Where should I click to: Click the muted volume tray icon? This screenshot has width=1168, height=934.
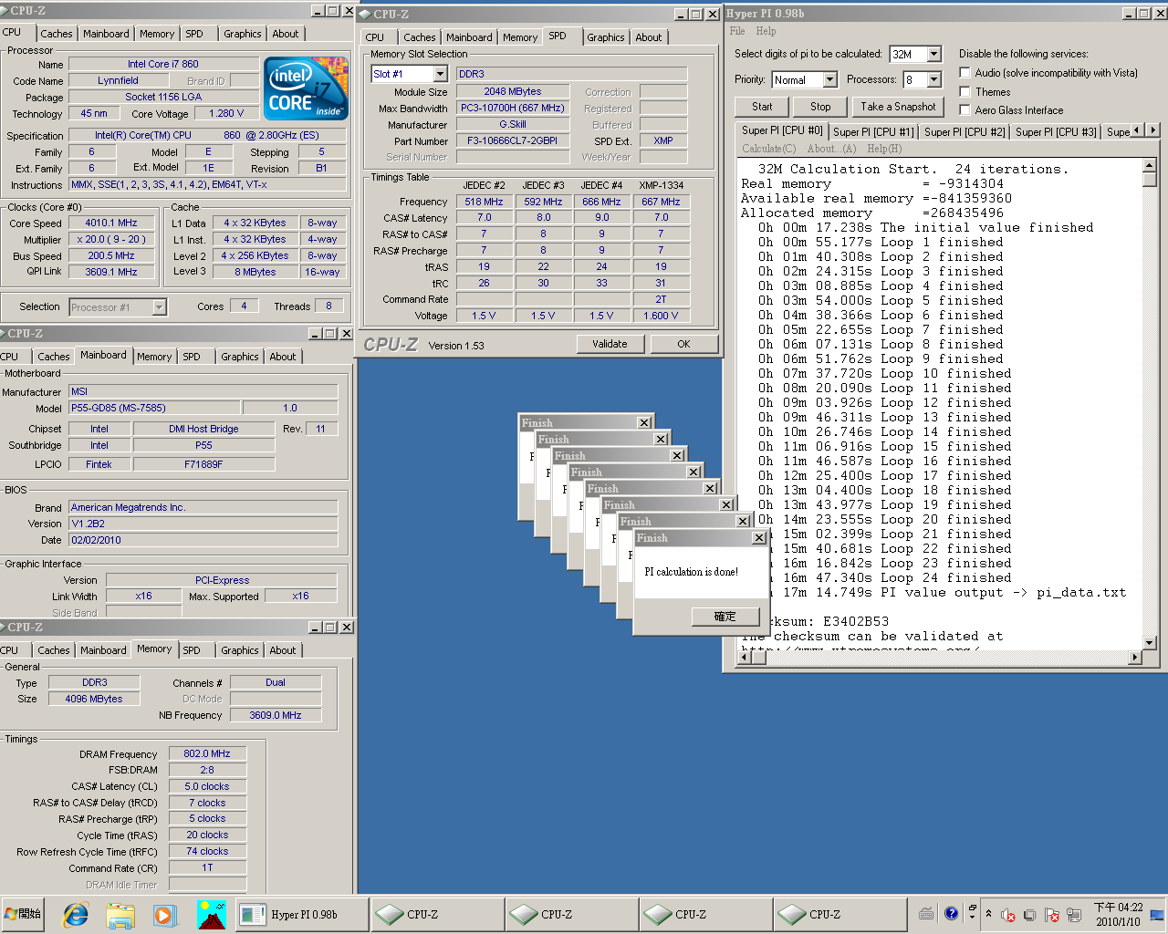[x=1008, y=915]
